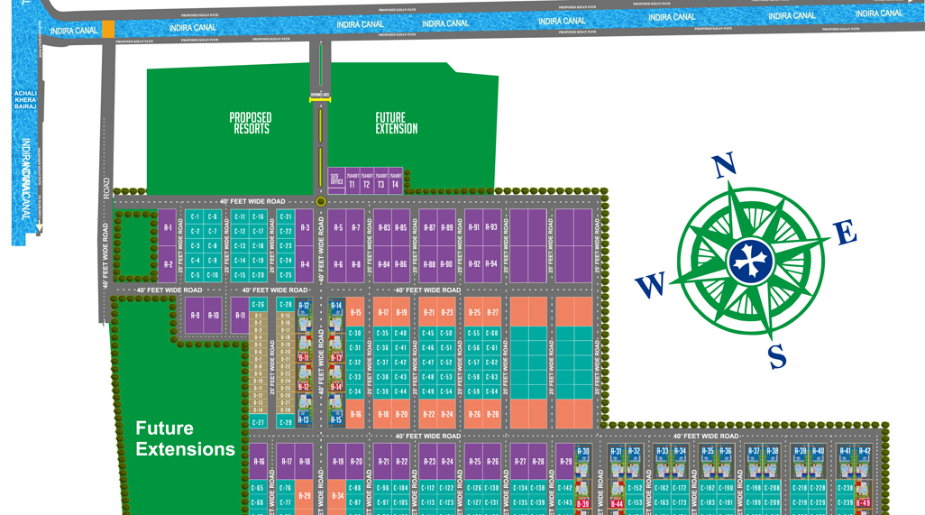
Task: Click the Proposed Resorts area label
Action: (251, 124)
